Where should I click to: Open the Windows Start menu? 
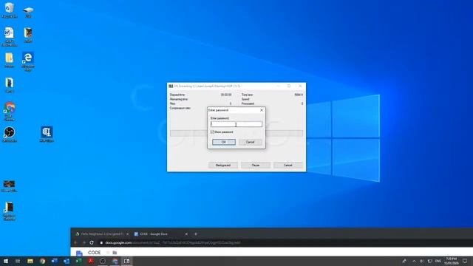[6, 261]
